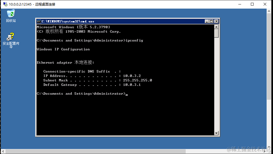The height and width of the screenshot is (154, 273).
Task: Click the 'Connection-specific DNS Suffix' line
Action: tap(82, 71)
